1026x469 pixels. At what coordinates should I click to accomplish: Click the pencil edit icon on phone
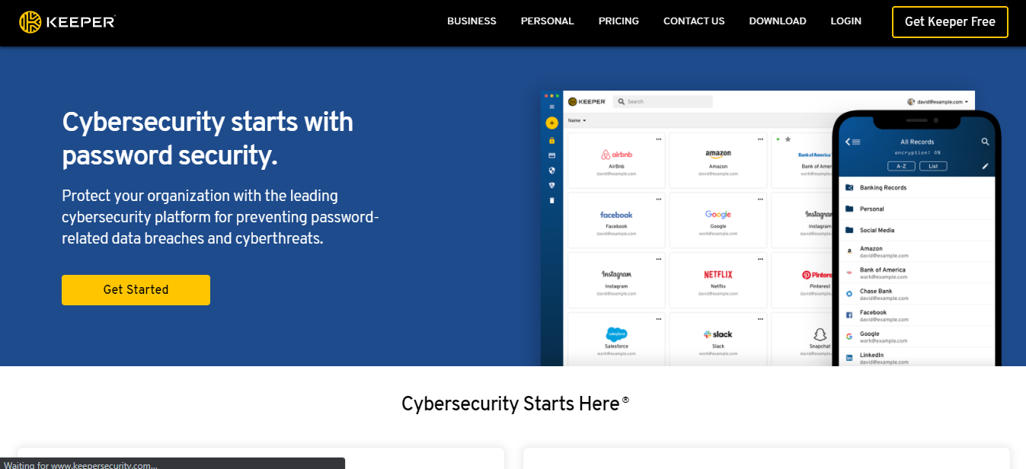point(985,166)
